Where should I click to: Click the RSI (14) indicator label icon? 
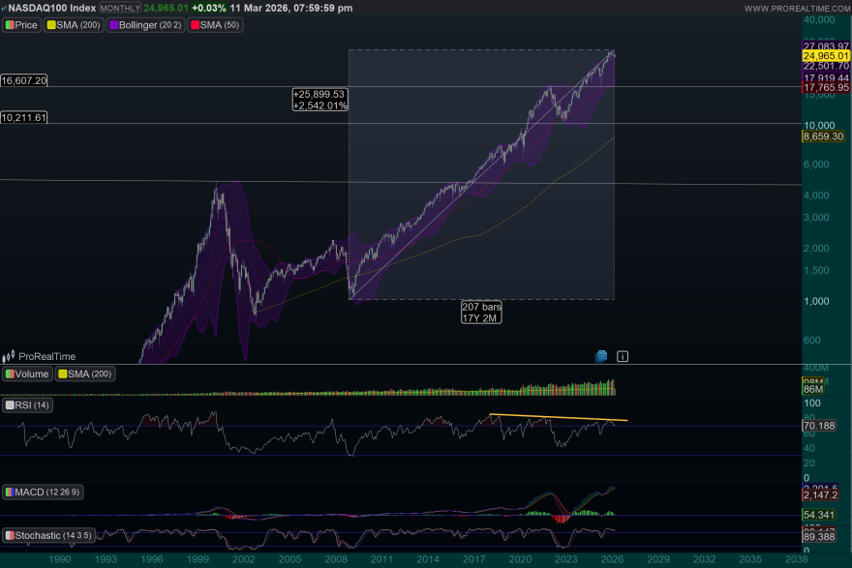click(12, 404)
